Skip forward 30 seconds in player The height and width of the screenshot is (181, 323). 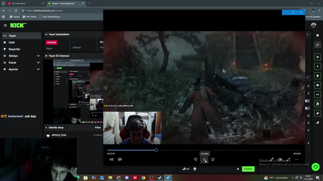tap(213, 160)
